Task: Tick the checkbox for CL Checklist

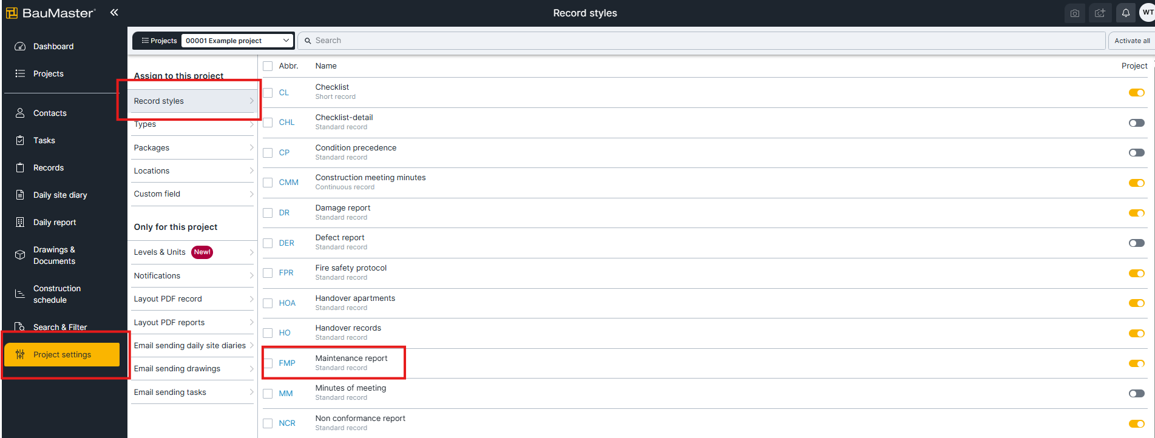Action: (268, 93)
